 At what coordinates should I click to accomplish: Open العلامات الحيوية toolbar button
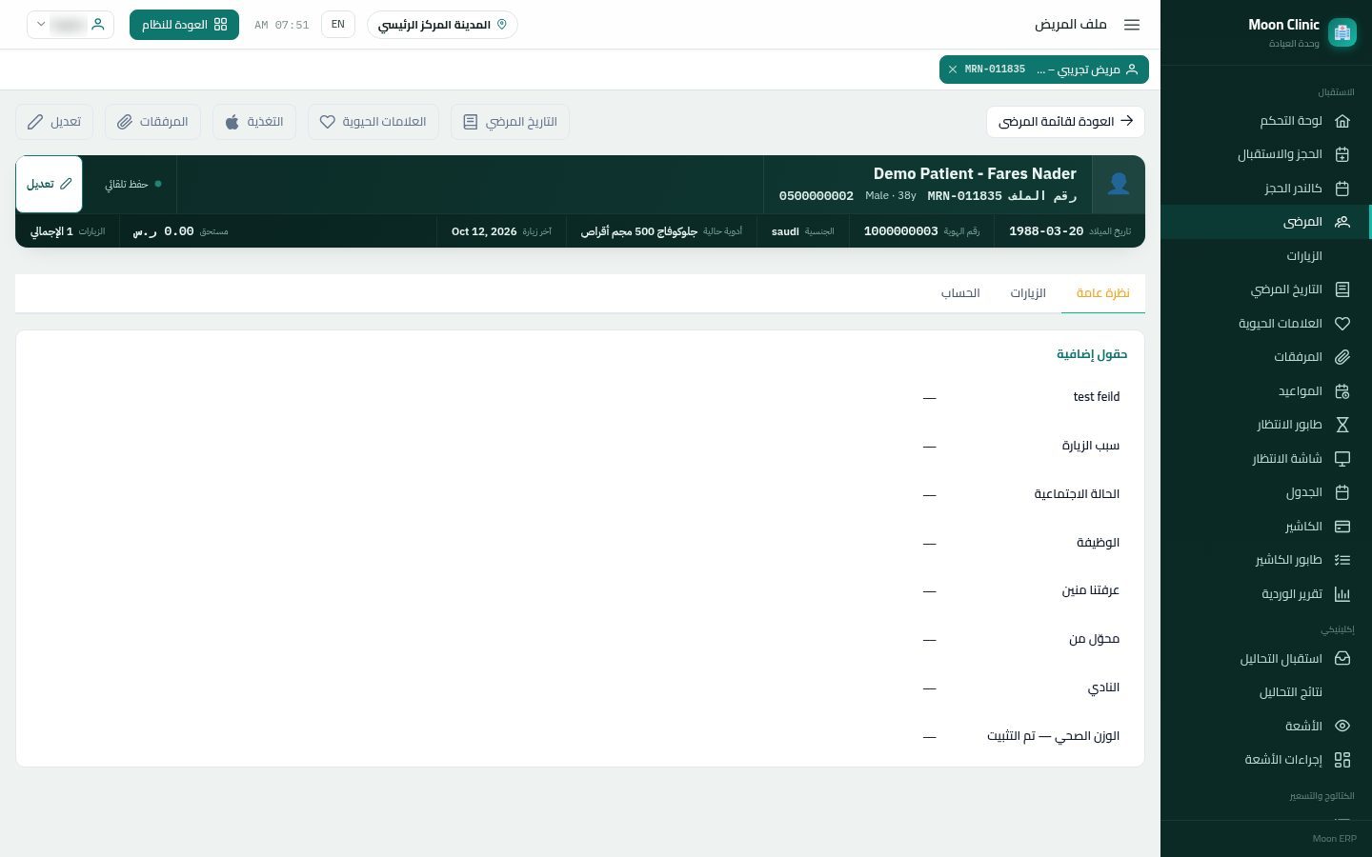tap(373, 122)
